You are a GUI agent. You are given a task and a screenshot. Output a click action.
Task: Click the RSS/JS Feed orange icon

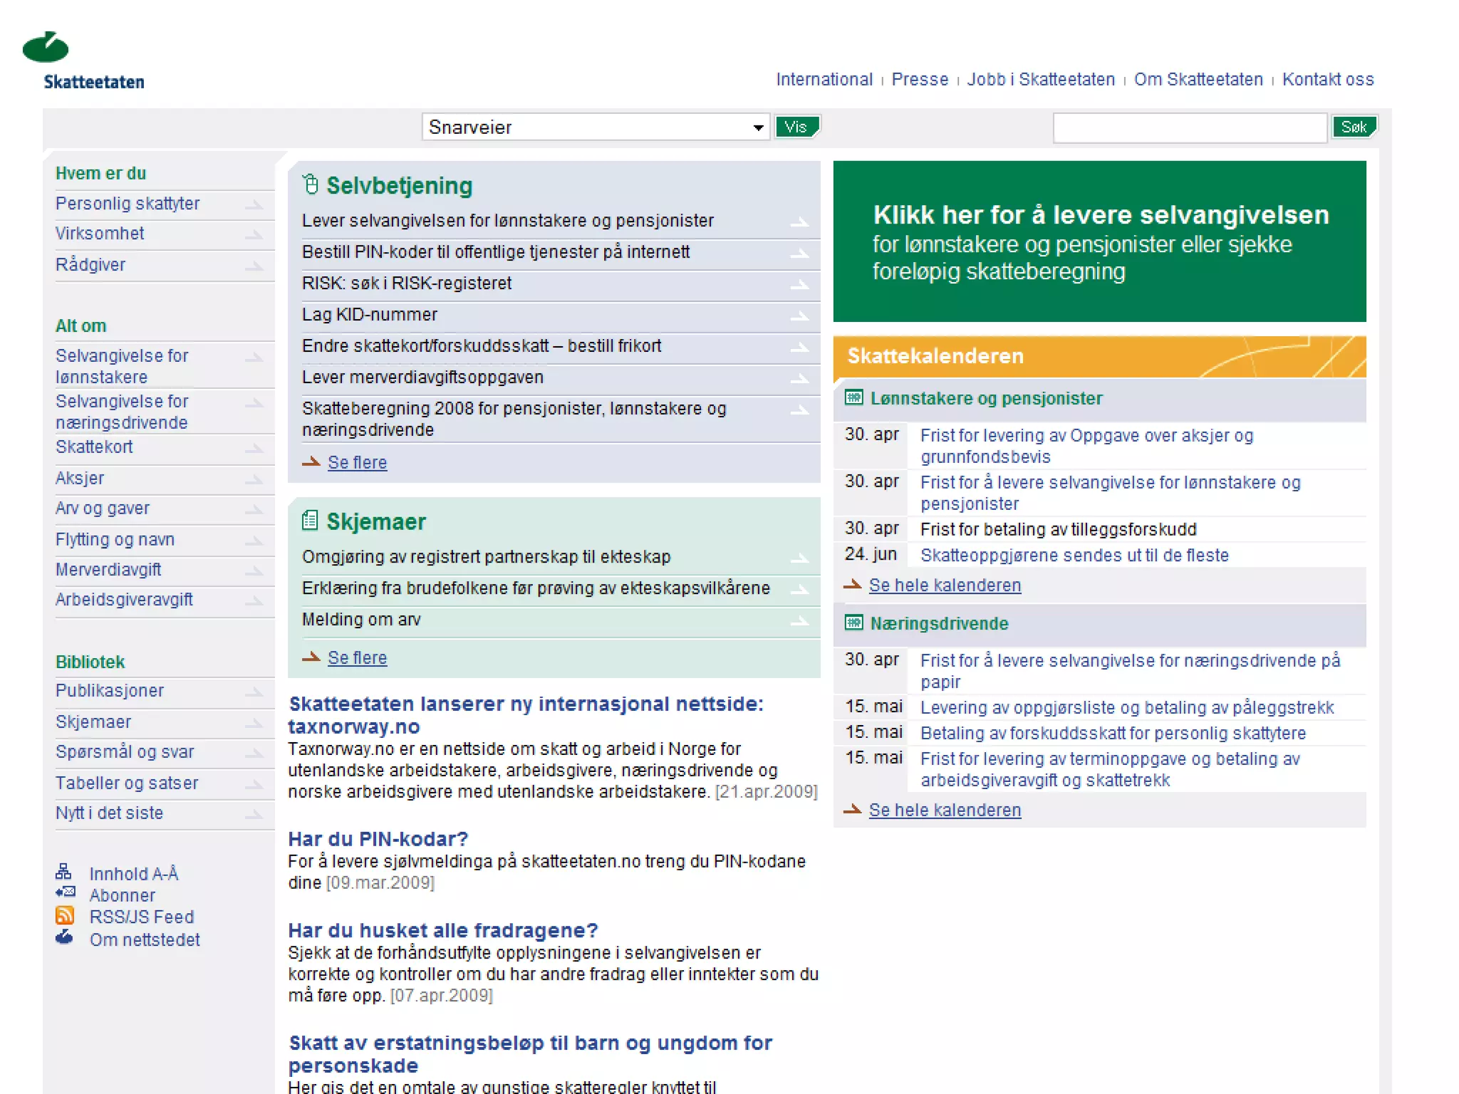(65, 915)
